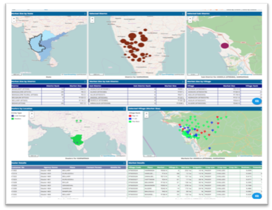Zoom out on Selected Village map
This screenshot has width=272, height=210.
click(146, 117)
